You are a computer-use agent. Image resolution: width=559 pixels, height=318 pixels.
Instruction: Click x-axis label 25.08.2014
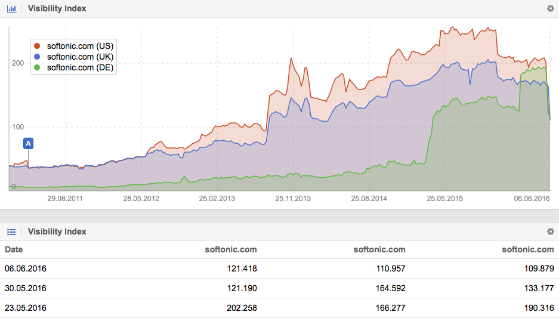[x=369, y=199]
